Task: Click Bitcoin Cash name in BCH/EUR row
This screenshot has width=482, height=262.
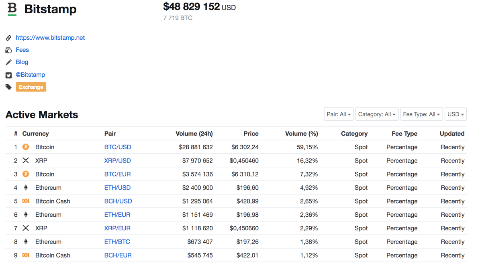Action: tap(53, 255)
